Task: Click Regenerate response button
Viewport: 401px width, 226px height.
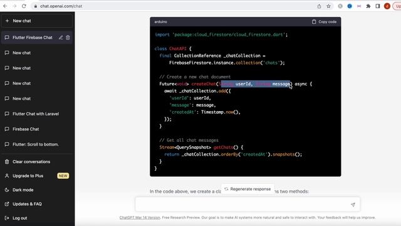Action: (x=247, y=189)
